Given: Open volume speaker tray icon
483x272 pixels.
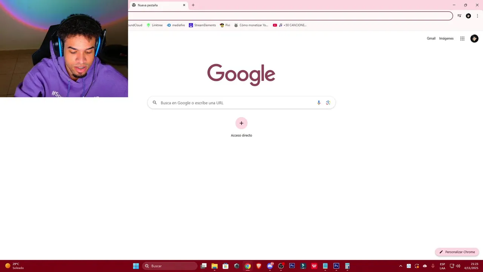Looking at the screenshot, I should click(458, 266).
